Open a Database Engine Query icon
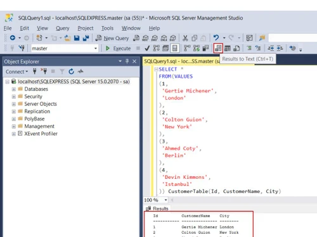 tap(136, 38)
